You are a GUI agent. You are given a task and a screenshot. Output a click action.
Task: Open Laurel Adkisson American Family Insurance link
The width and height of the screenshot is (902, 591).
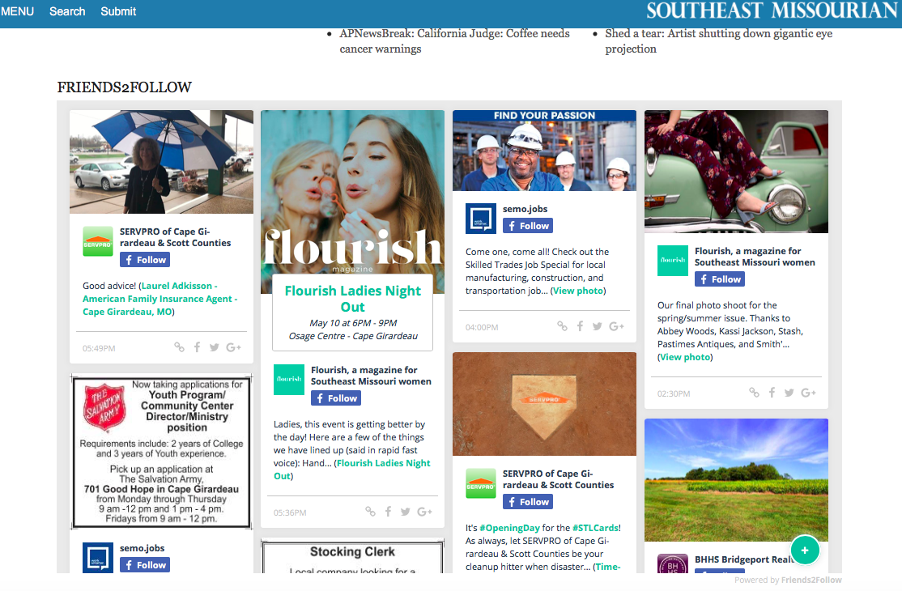tap(160, 299)
